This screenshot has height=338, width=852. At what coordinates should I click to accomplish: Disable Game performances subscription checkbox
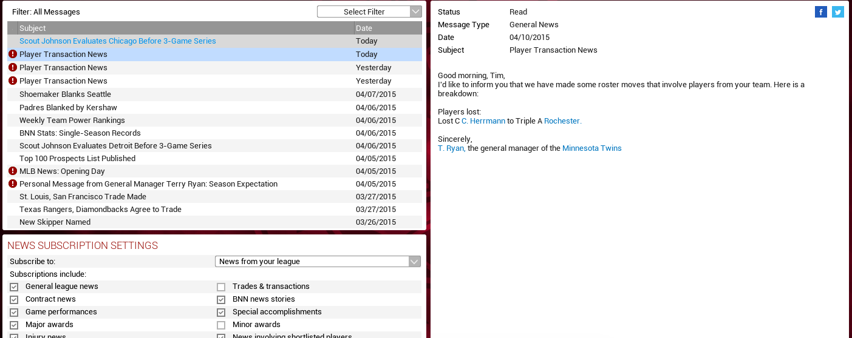14,313
